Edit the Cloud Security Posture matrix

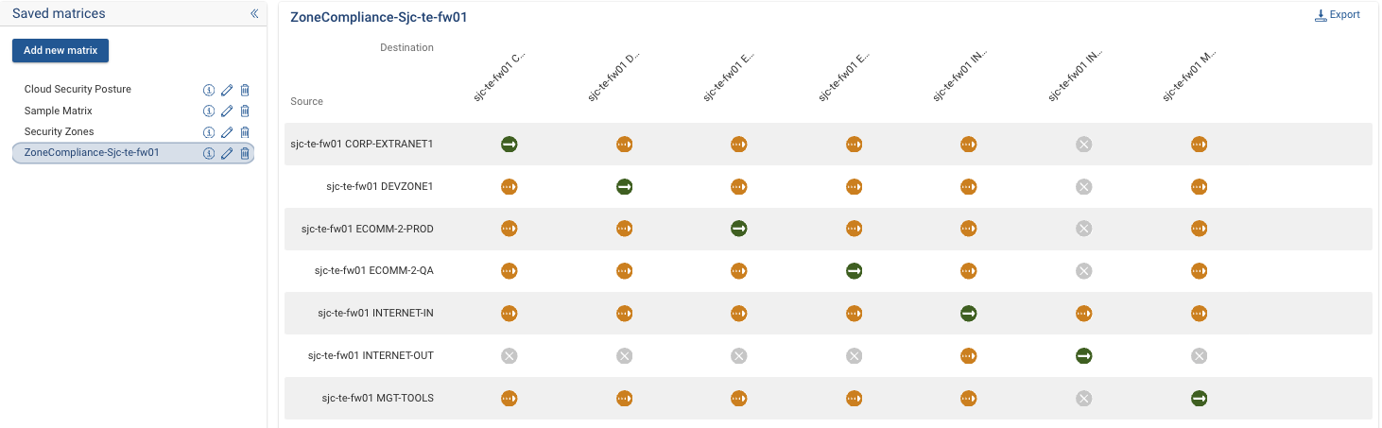227,90
